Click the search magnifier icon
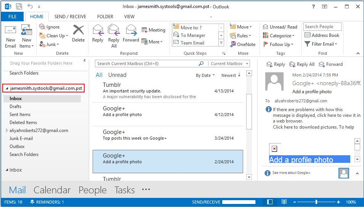The width and height of the screenshot is (364, 207). coord(201,64)
